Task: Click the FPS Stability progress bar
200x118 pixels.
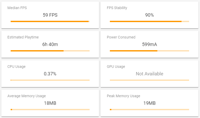Action: [149, 21]
